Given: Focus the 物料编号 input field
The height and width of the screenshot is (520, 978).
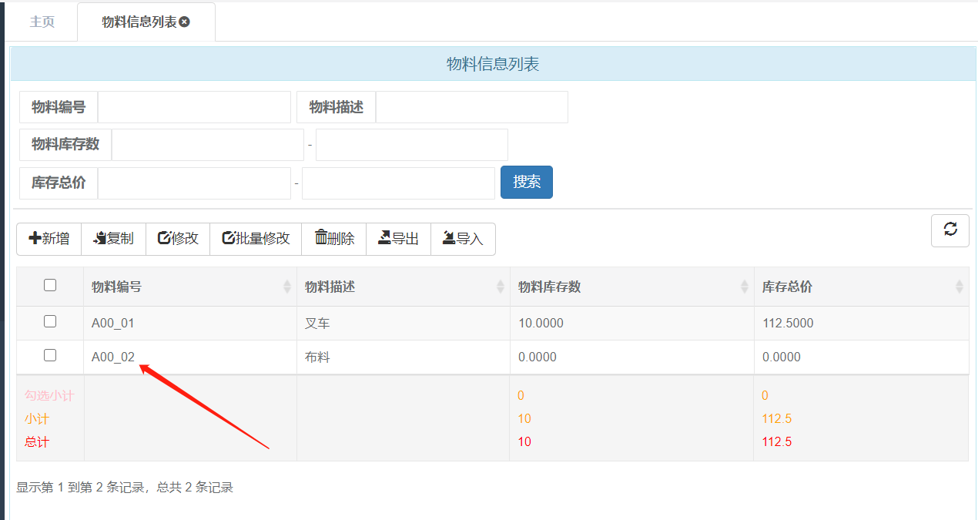Looking at the screenshot, I should point(194,107).
